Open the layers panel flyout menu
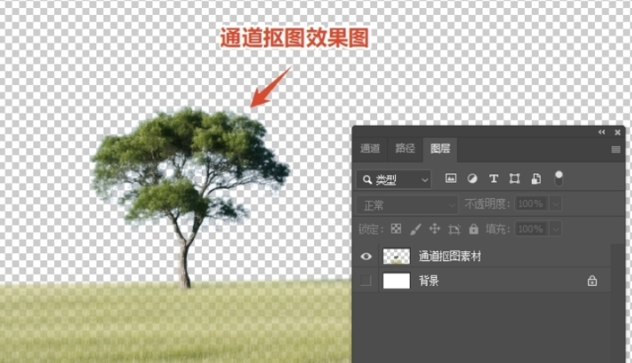Screen dimensions: 632x363 (x=615, y=150)
